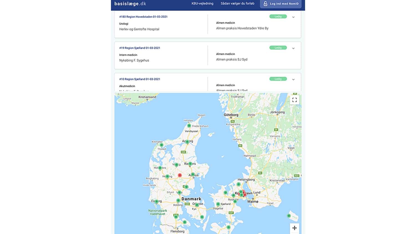416x234 pixels.
Task: Select Almen praksis SJ Syd in #19 card
Action: click(232, 59)
